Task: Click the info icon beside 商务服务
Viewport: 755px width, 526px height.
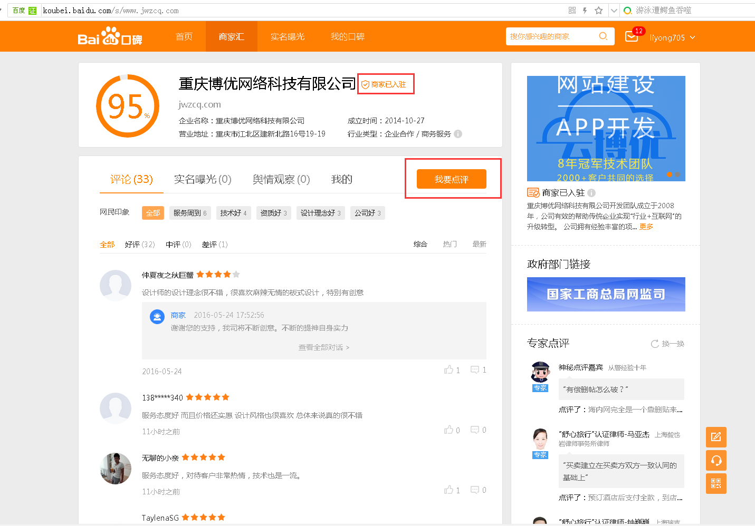Action: (458, 134)
